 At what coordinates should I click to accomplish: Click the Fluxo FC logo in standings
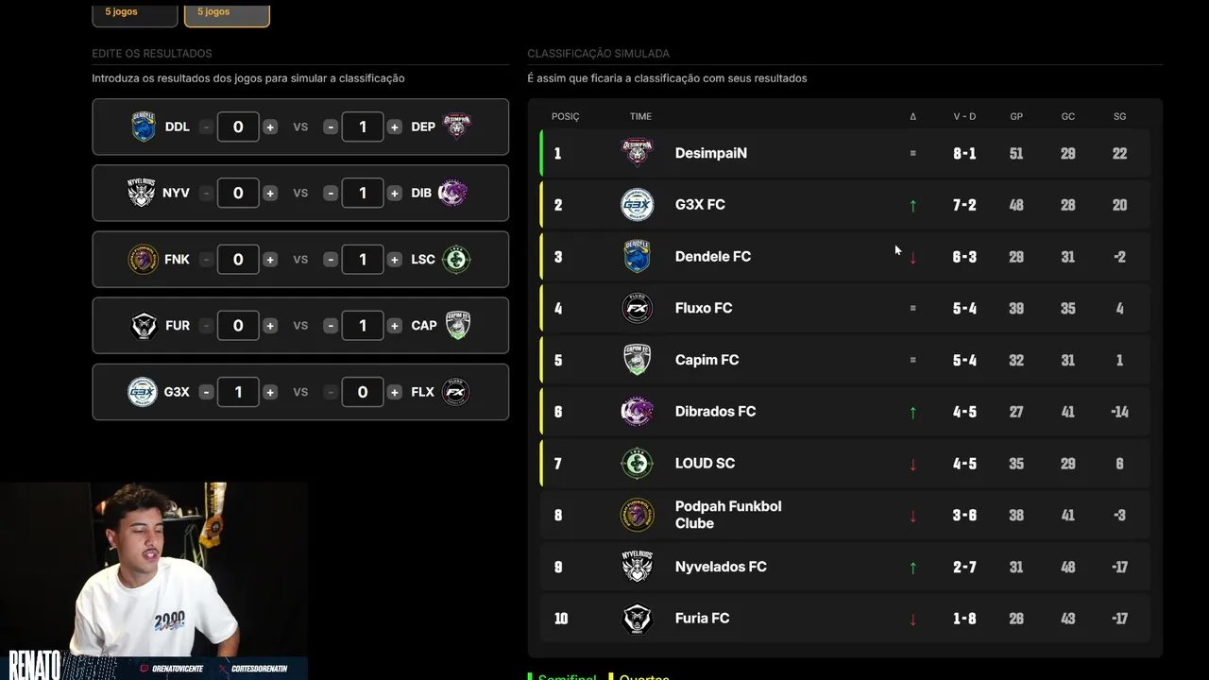pyautogui.click(x=637, y=308)
